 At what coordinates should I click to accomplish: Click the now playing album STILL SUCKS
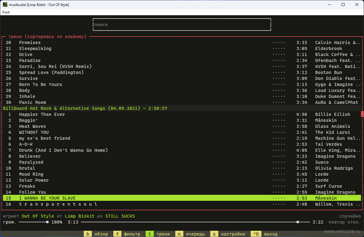point(120,216)
